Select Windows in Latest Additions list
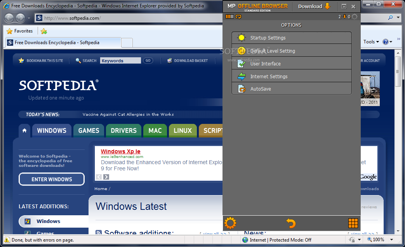This screenshot has width=405, height=247. (x=54, y=221)
